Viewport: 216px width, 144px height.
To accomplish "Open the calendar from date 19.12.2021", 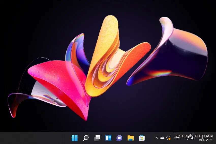I will coord(205,140).
